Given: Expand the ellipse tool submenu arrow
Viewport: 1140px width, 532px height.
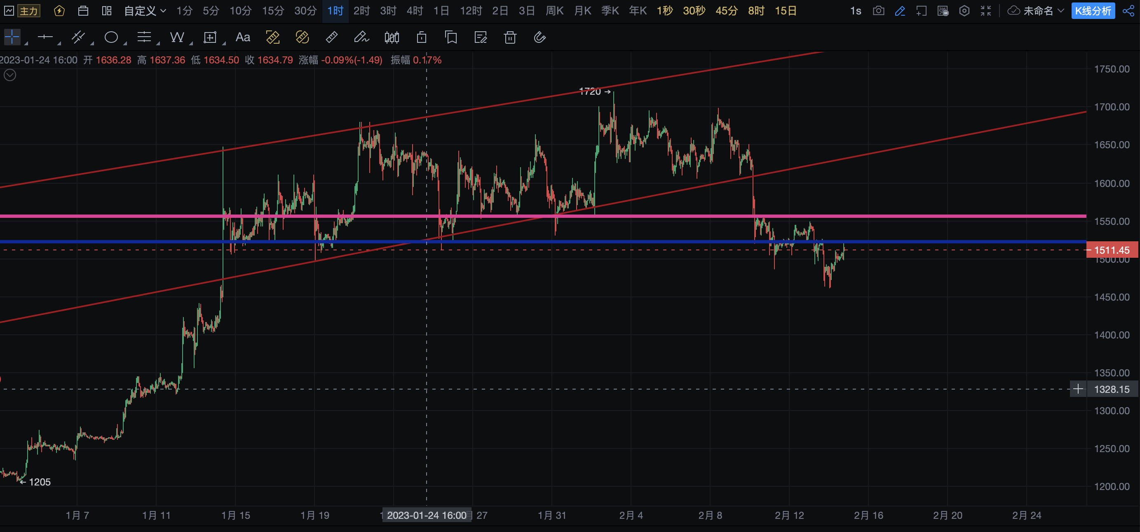Looking at the screenshot, I should [125, 43].
